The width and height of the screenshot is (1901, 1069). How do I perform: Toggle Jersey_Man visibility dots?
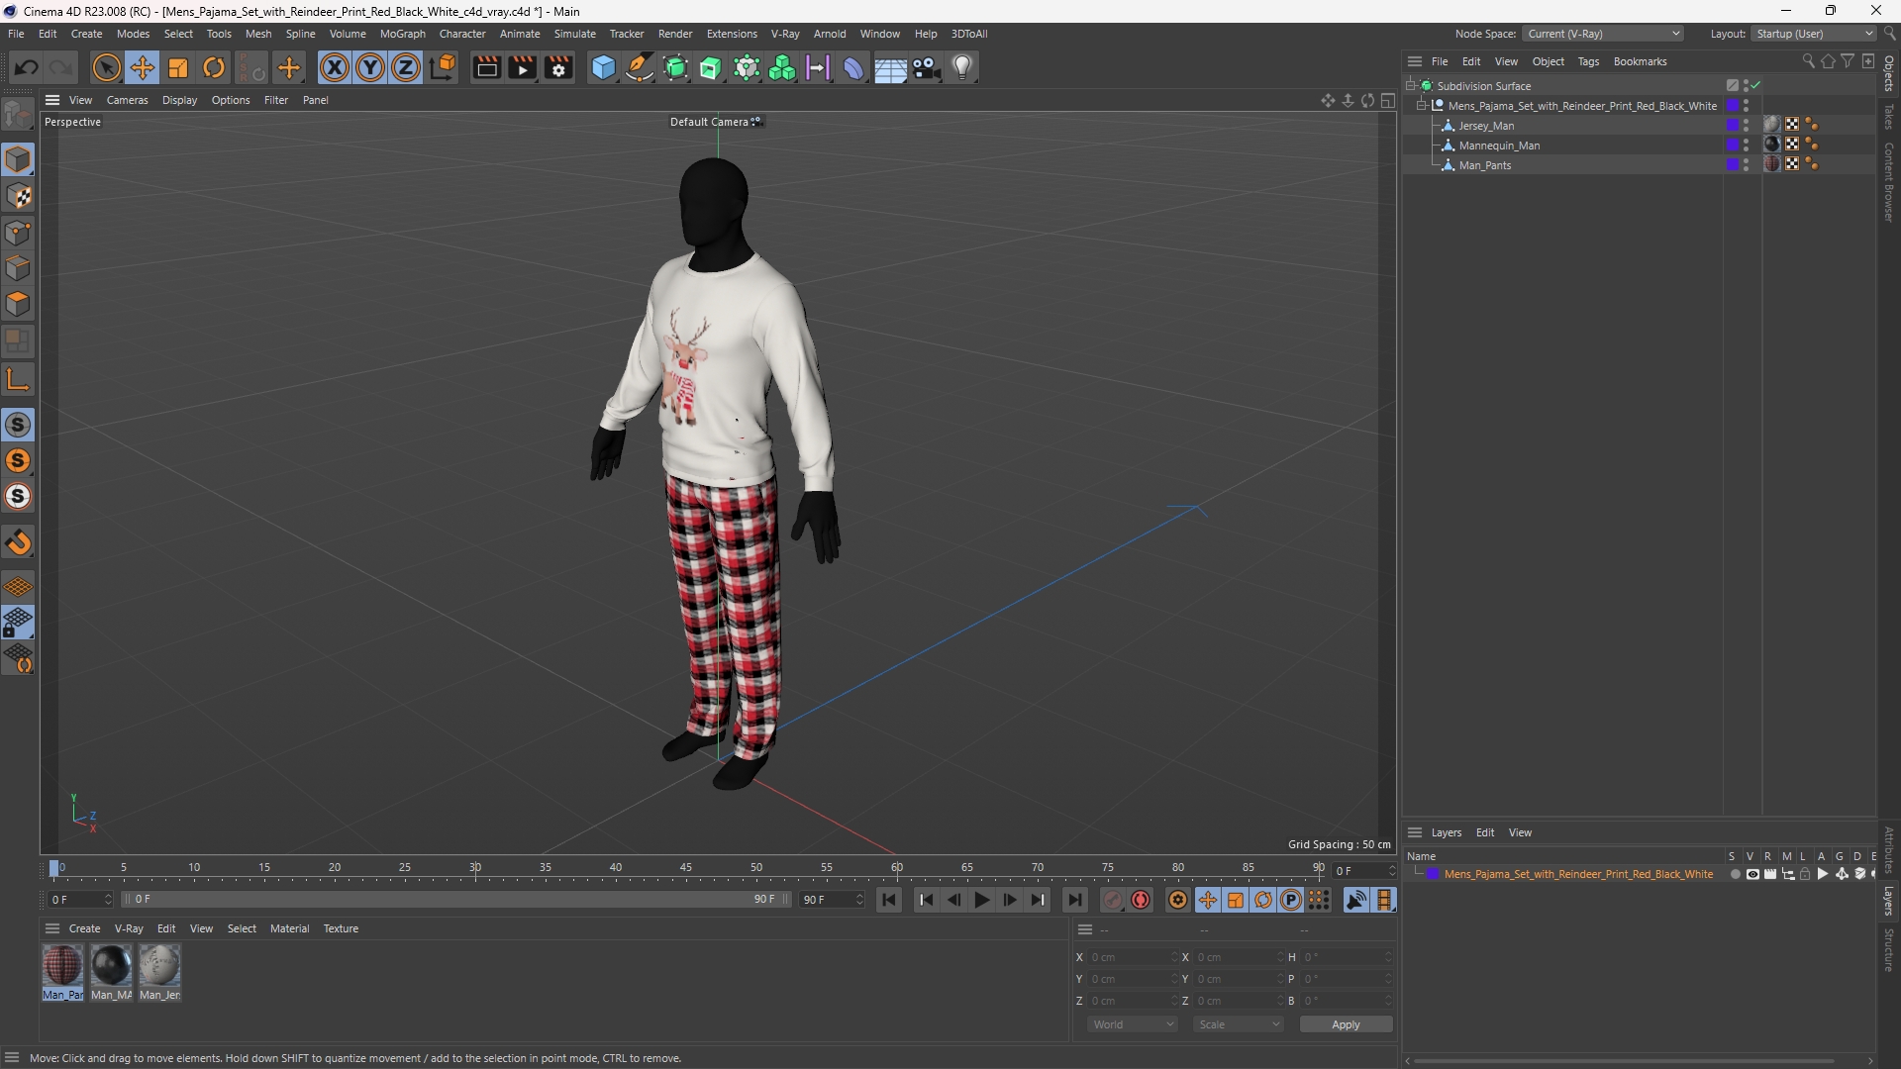point(1747,126)
